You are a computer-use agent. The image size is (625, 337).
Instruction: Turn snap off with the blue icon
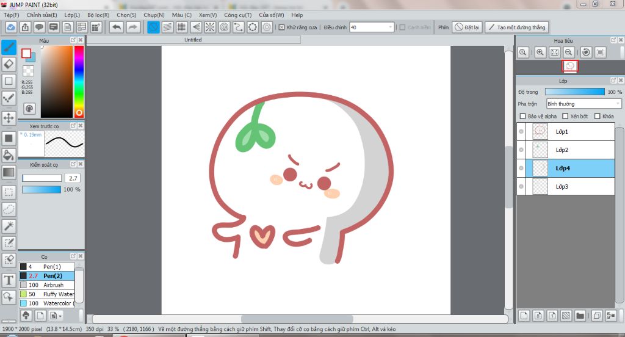(x=153, y=27)
